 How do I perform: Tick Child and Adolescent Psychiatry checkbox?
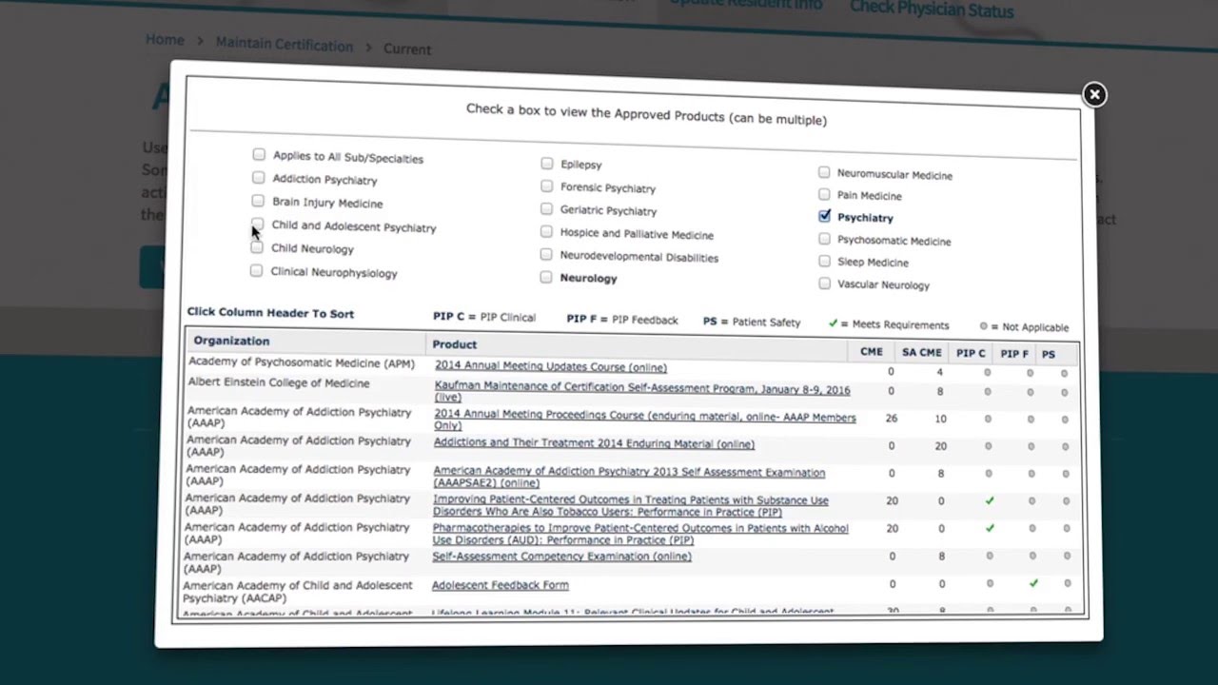(257, 225)
